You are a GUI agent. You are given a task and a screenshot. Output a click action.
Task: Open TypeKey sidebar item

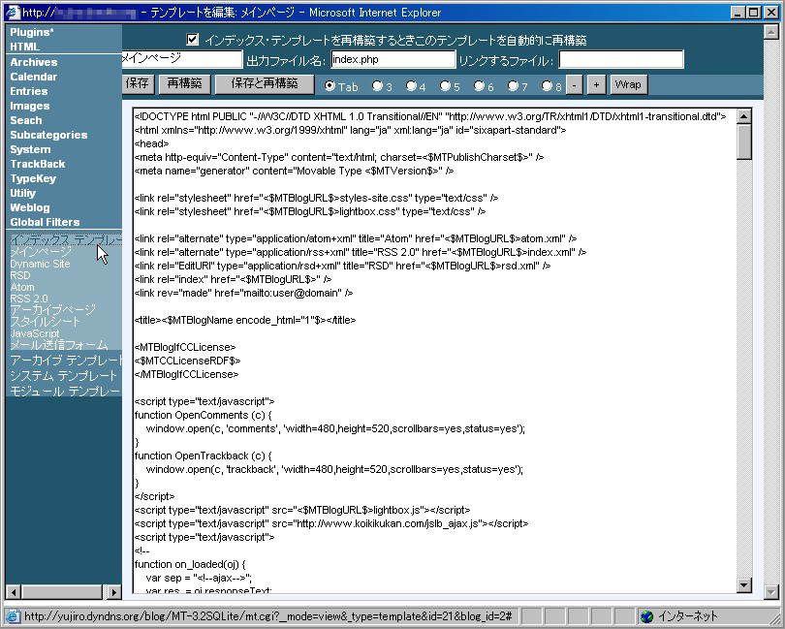[x=33, y=178]
